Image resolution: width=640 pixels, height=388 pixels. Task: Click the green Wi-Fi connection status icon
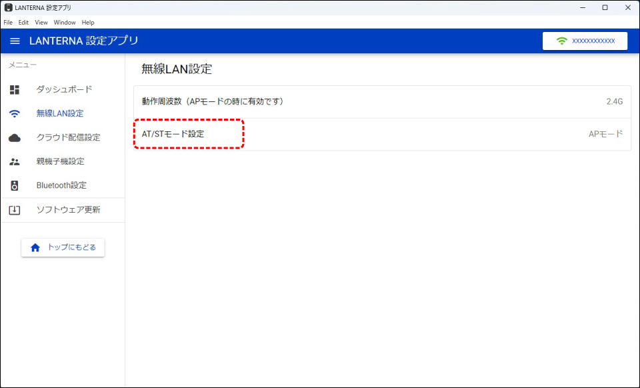pyautogui.click(x=561, y=41)
